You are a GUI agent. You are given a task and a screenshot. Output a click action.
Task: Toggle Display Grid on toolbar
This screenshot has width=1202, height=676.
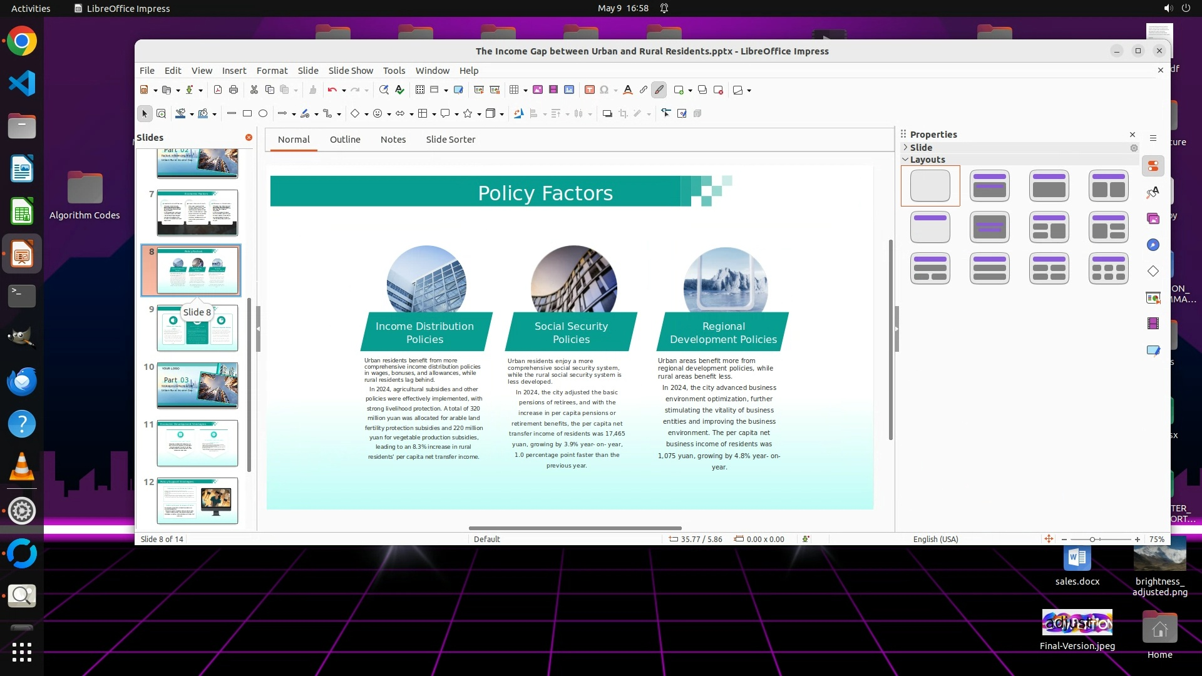420,90
